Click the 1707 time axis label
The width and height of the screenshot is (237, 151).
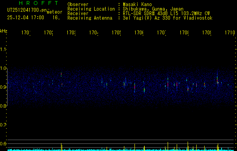pos(162,32)
